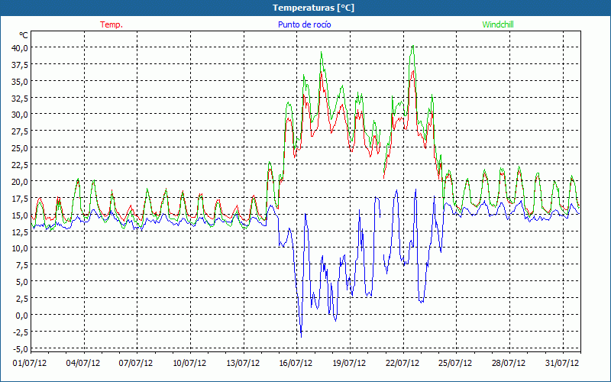611x382 pixels.
Task: Click the 13/07/12 date label
Action: point(243,363)
